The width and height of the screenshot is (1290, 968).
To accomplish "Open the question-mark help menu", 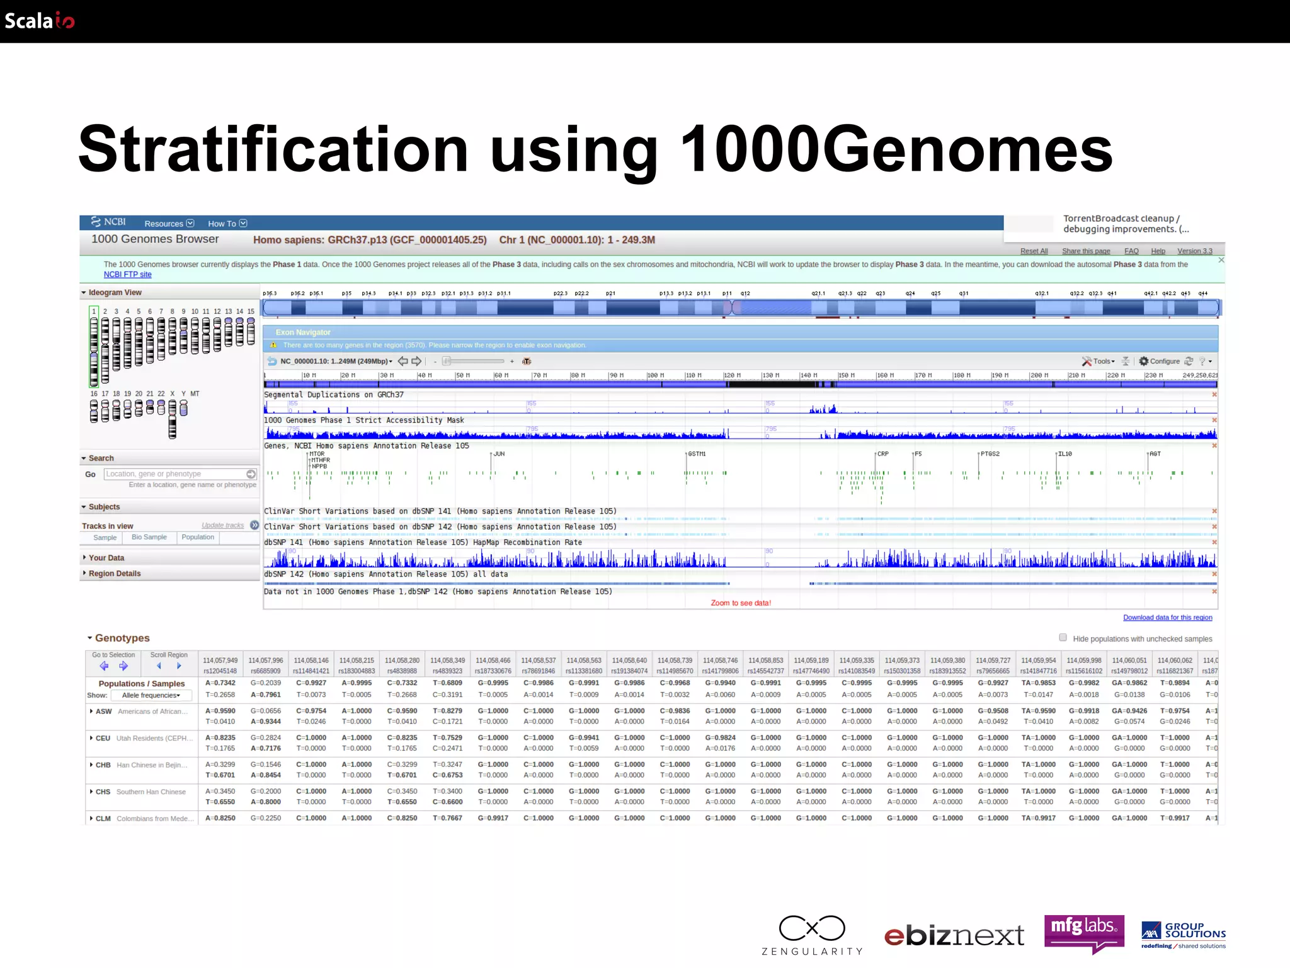I will point(1205,361).
